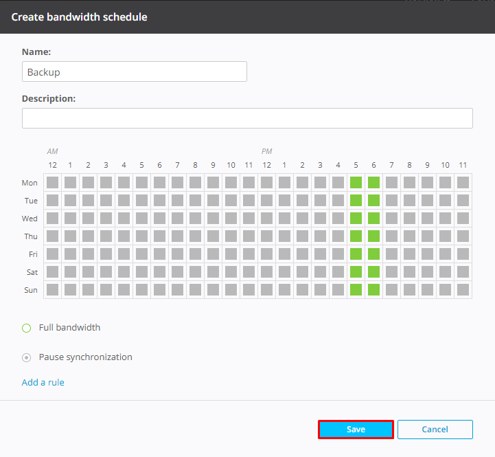
Task: Click the Name field containing Backup
Action: (134, 71)
